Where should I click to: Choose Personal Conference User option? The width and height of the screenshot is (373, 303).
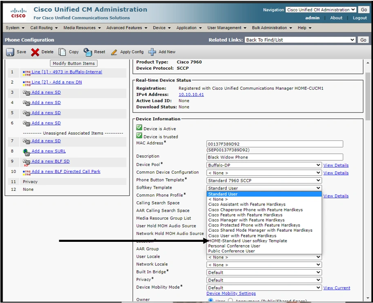[264, 246]
